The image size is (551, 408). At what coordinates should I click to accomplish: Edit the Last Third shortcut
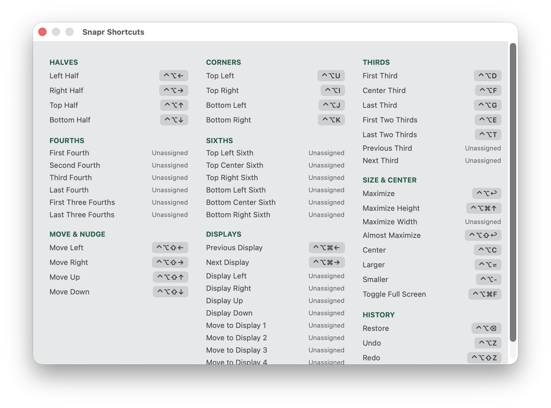(487, 105)
